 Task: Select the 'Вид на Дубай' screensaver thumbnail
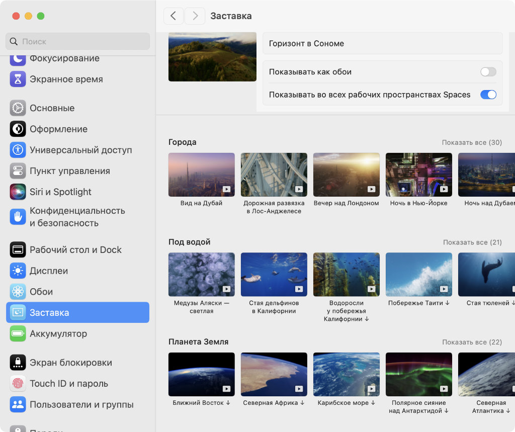201,175
